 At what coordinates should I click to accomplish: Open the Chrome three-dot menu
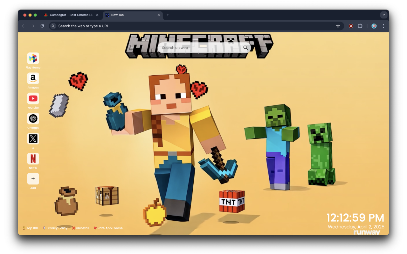coord(383,26)
